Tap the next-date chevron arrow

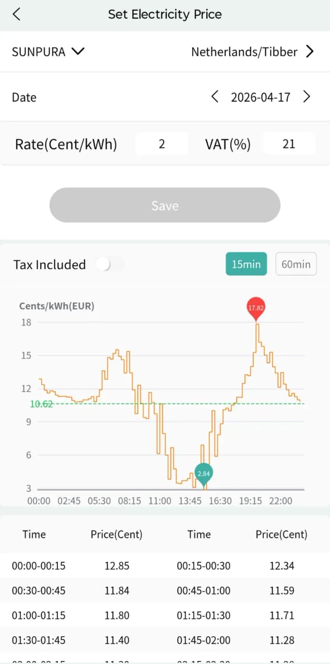coord(306,97)
